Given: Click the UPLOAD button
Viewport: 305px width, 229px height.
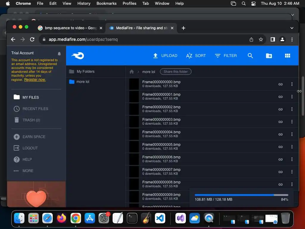Looking at the screenshot, I should 165,56.
